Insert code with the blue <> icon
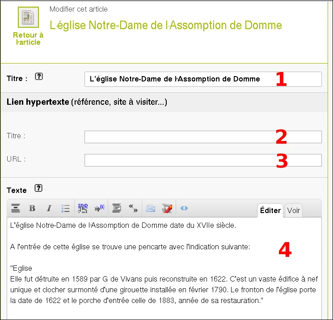This screenshot has height=320, width=333. click(x=184, y=208)
